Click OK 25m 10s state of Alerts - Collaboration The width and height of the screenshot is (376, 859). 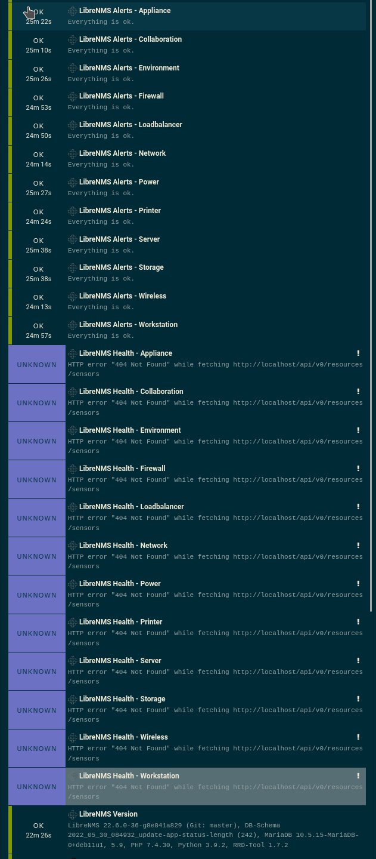pyautogui.click(x=39, y=45)
